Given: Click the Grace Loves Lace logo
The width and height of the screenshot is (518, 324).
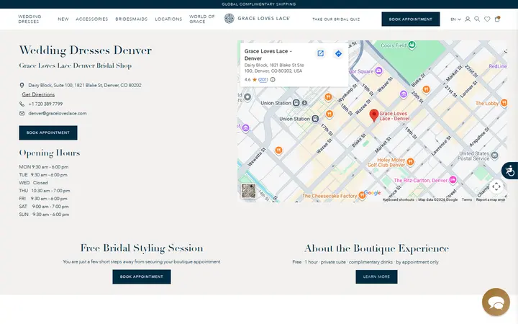Looking at the screenshot, I should click(257, 19).
